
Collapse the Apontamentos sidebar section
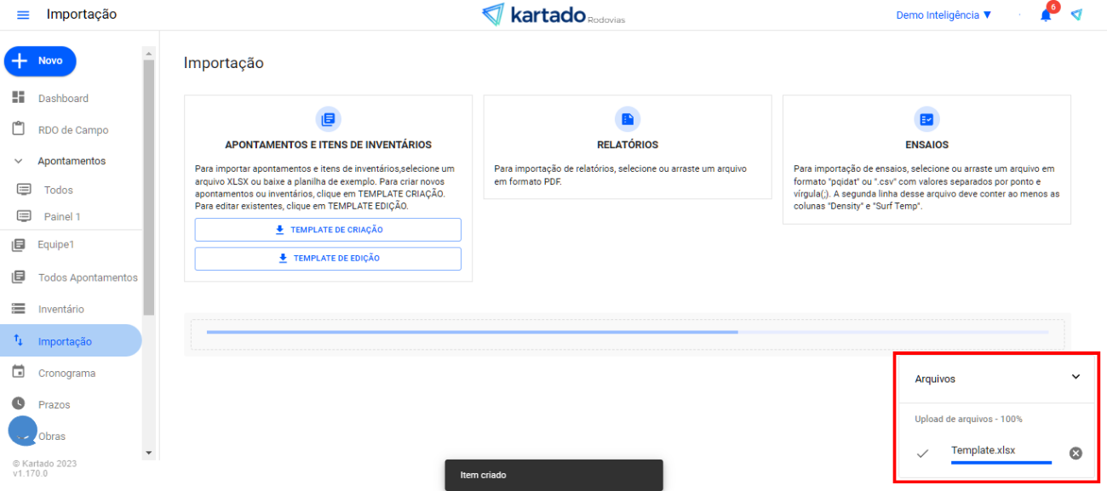coord(19,161)
